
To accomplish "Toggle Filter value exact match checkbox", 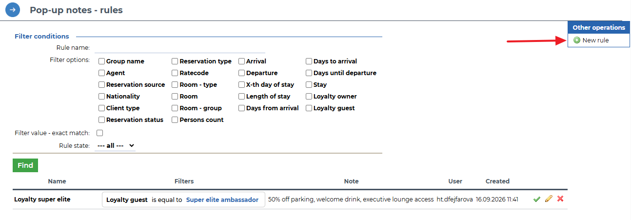I will pyautogui.click(x=100, y=133).
